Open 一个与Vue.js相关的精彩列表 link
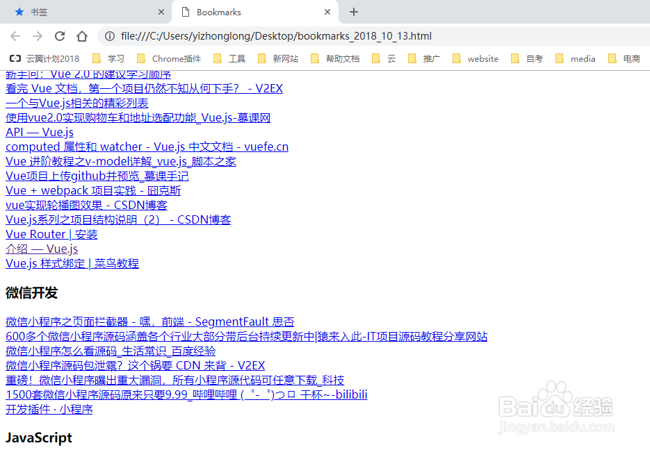The image size is (650, 450). coord(77,103)
